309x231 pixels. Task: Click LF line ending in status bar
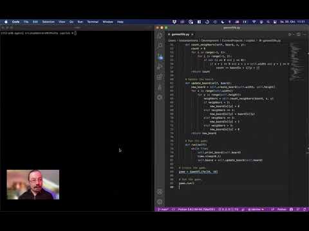(x=272, y=209)
